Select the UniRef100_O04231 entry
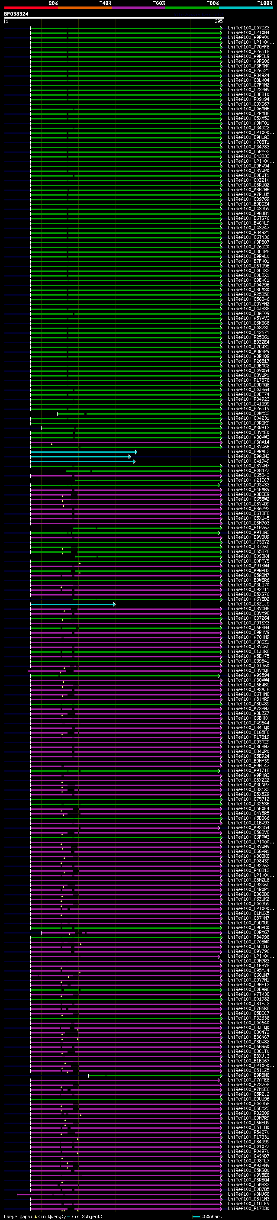The width and height of the screenshot is (277, 1220). [248, 418]
